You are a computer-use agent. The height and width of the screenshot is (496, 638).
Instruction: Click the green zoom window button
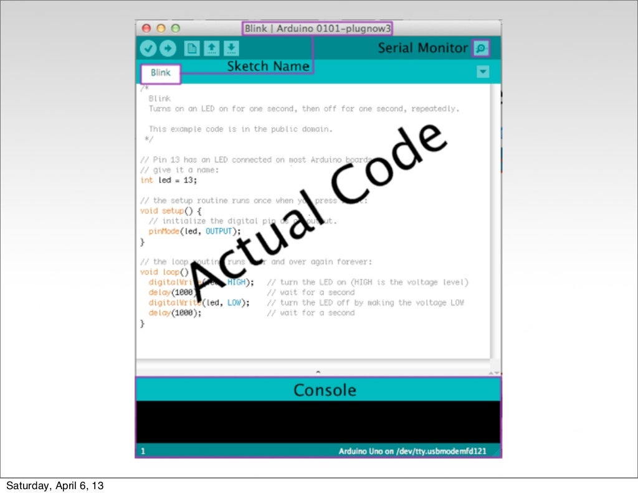point(175,28)
